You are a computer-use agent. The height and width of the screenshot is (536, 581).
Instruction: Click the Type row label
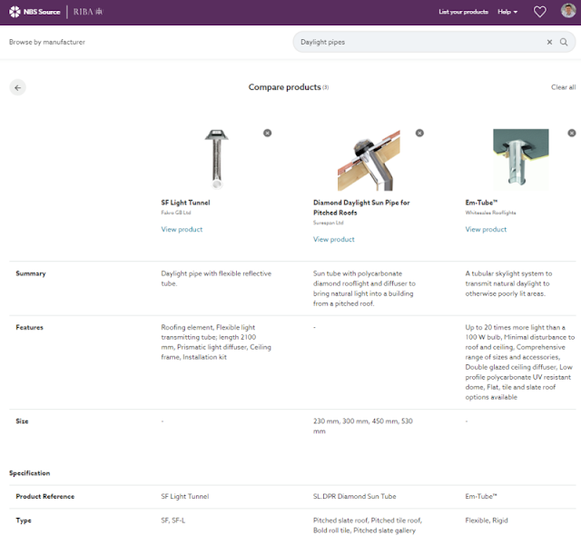tap(24, 521)
